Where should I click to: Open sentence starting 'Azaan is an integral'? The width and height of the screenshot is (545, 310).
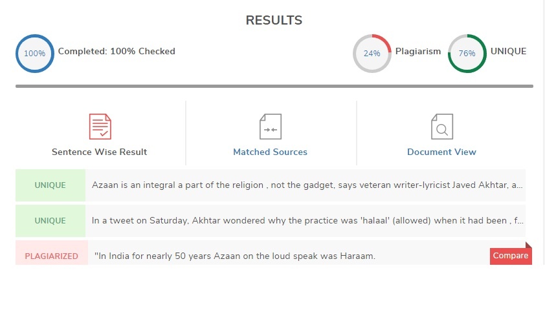(x=307, y=185)
